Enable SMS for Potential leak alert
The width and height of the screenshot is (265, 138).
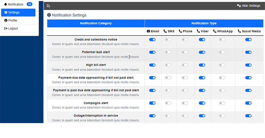[168, 52]
